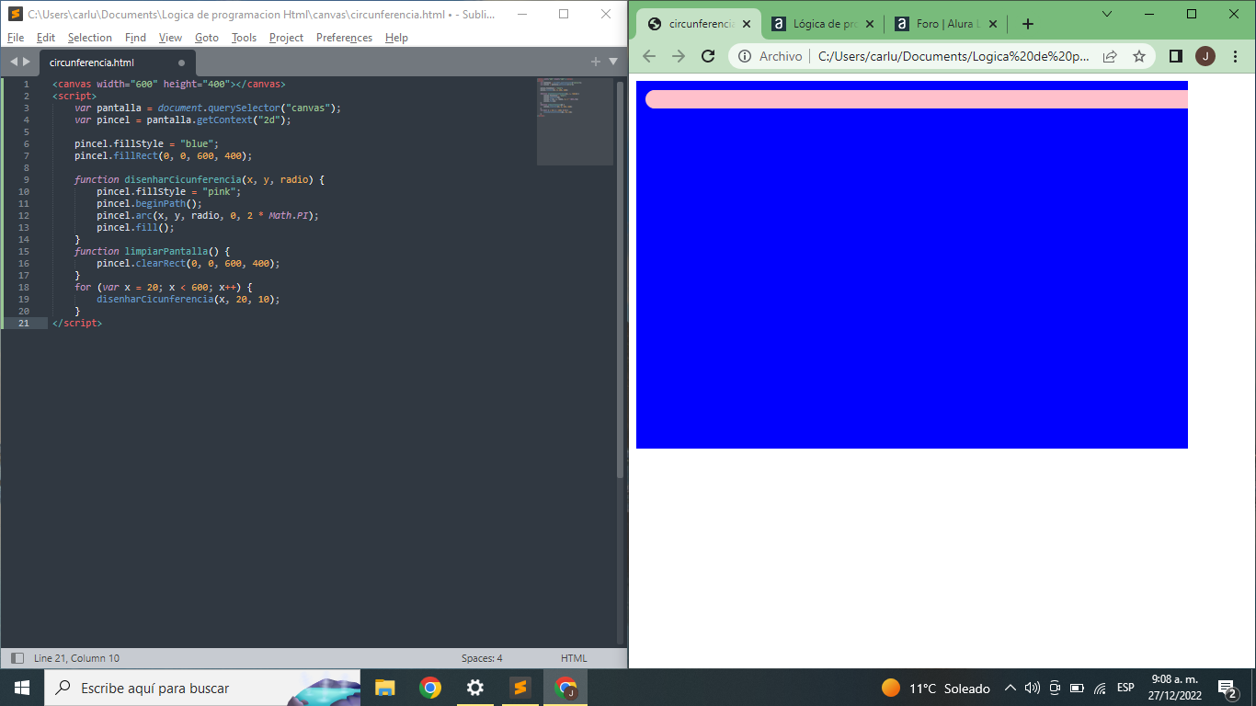Click the closing script tag on line 21
The width and height of the screenshot is (1256, 706).
click(77, 323)
